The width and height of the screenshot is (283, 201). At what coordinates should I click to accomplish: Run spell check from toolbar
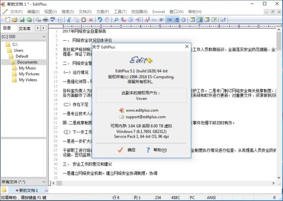pos(52,20)
